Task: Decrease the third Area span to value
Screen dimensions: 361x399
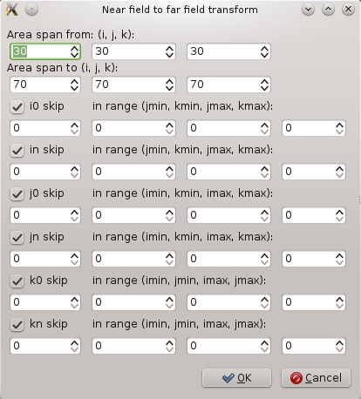Action: [264, 88]
